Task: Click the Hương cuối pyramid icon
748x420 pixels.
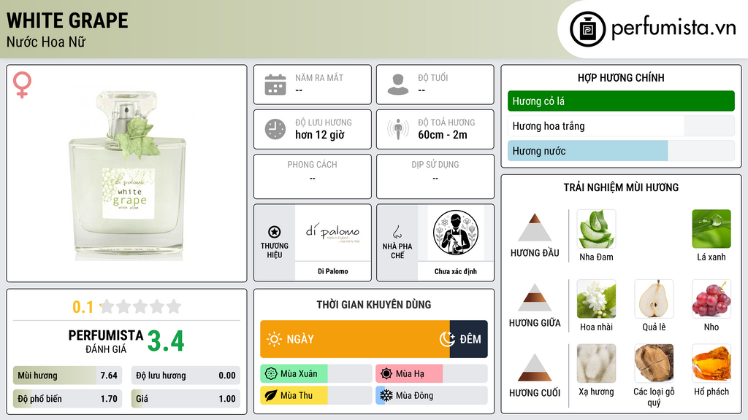Action: point(535,367)
